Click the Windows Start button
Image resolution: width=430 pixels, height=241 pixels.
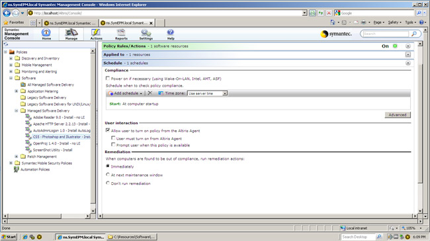tap(9, 237)
